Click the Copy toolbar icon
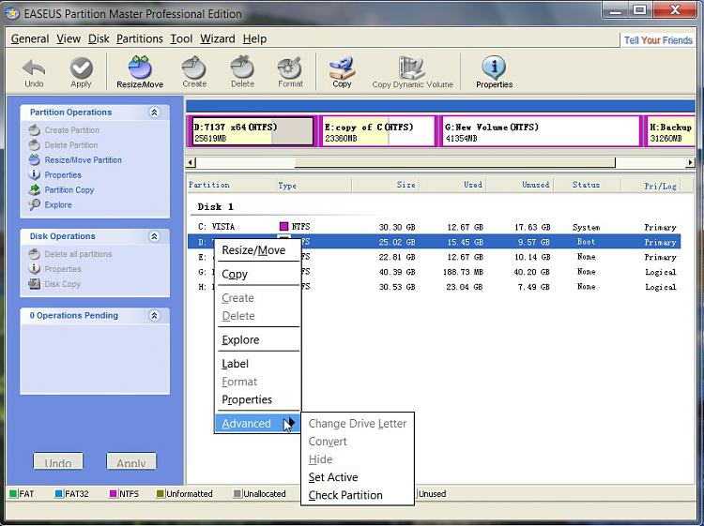 342,71
